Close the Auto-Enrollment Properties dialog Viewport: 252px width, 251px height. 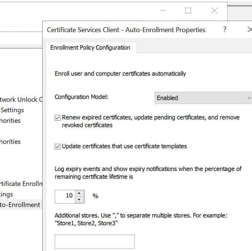tap(249, 30)
